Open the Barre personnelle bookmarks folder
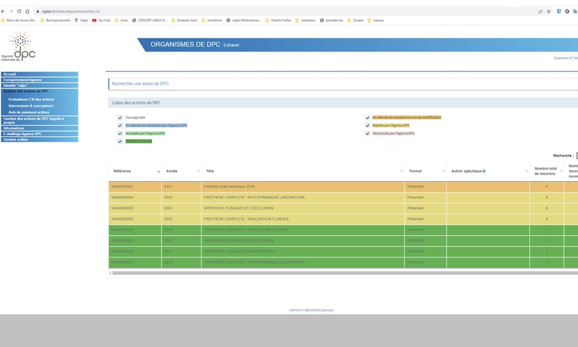Image resolution: width=578 pixels, height=347 pixels. 55,20
